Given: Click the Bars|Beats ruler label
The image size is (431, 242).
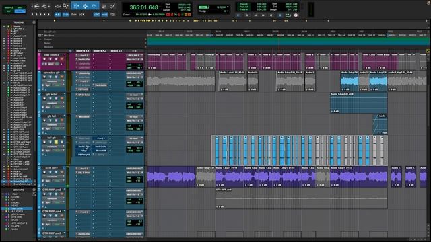Looking at the screenshot, I should tap(50, 32).
